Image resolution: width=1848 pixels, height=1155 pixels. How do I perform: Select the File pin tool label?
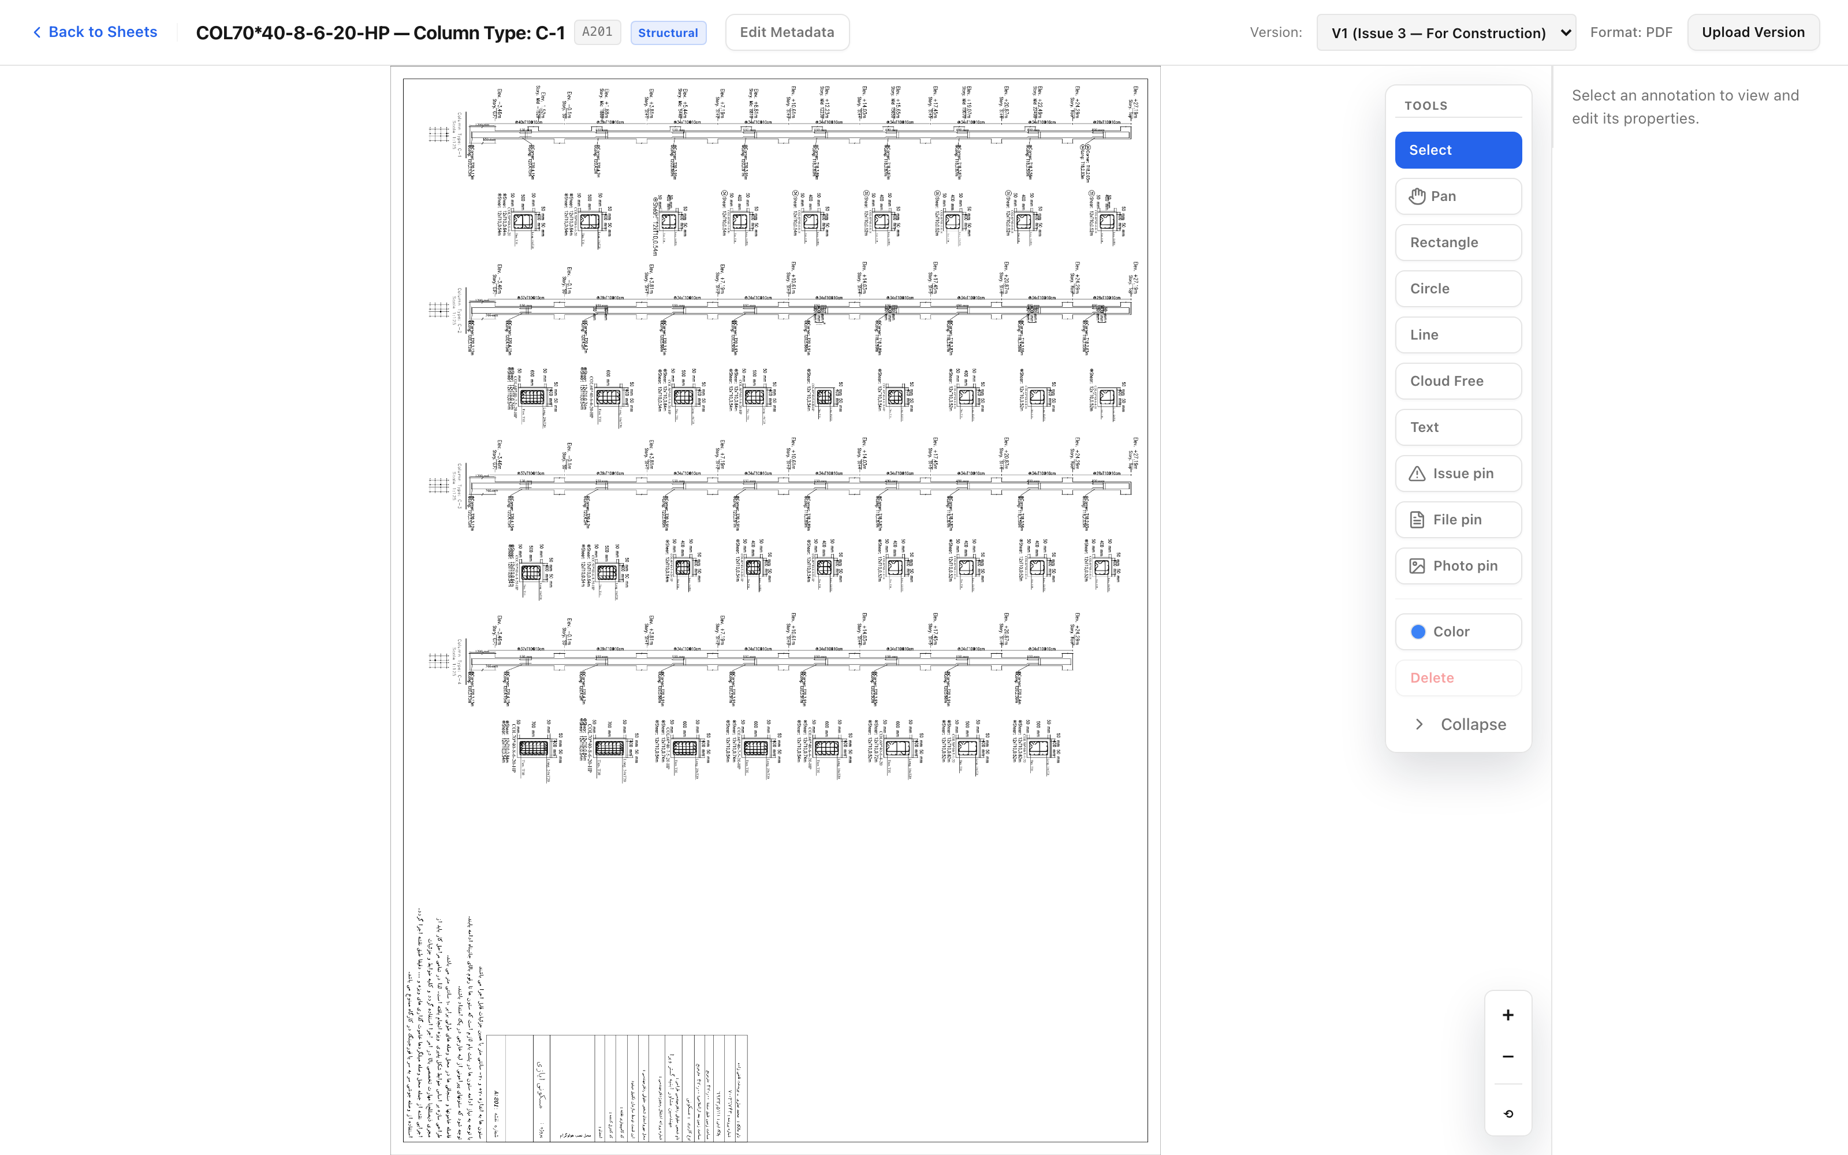[x=1456, y=519]
